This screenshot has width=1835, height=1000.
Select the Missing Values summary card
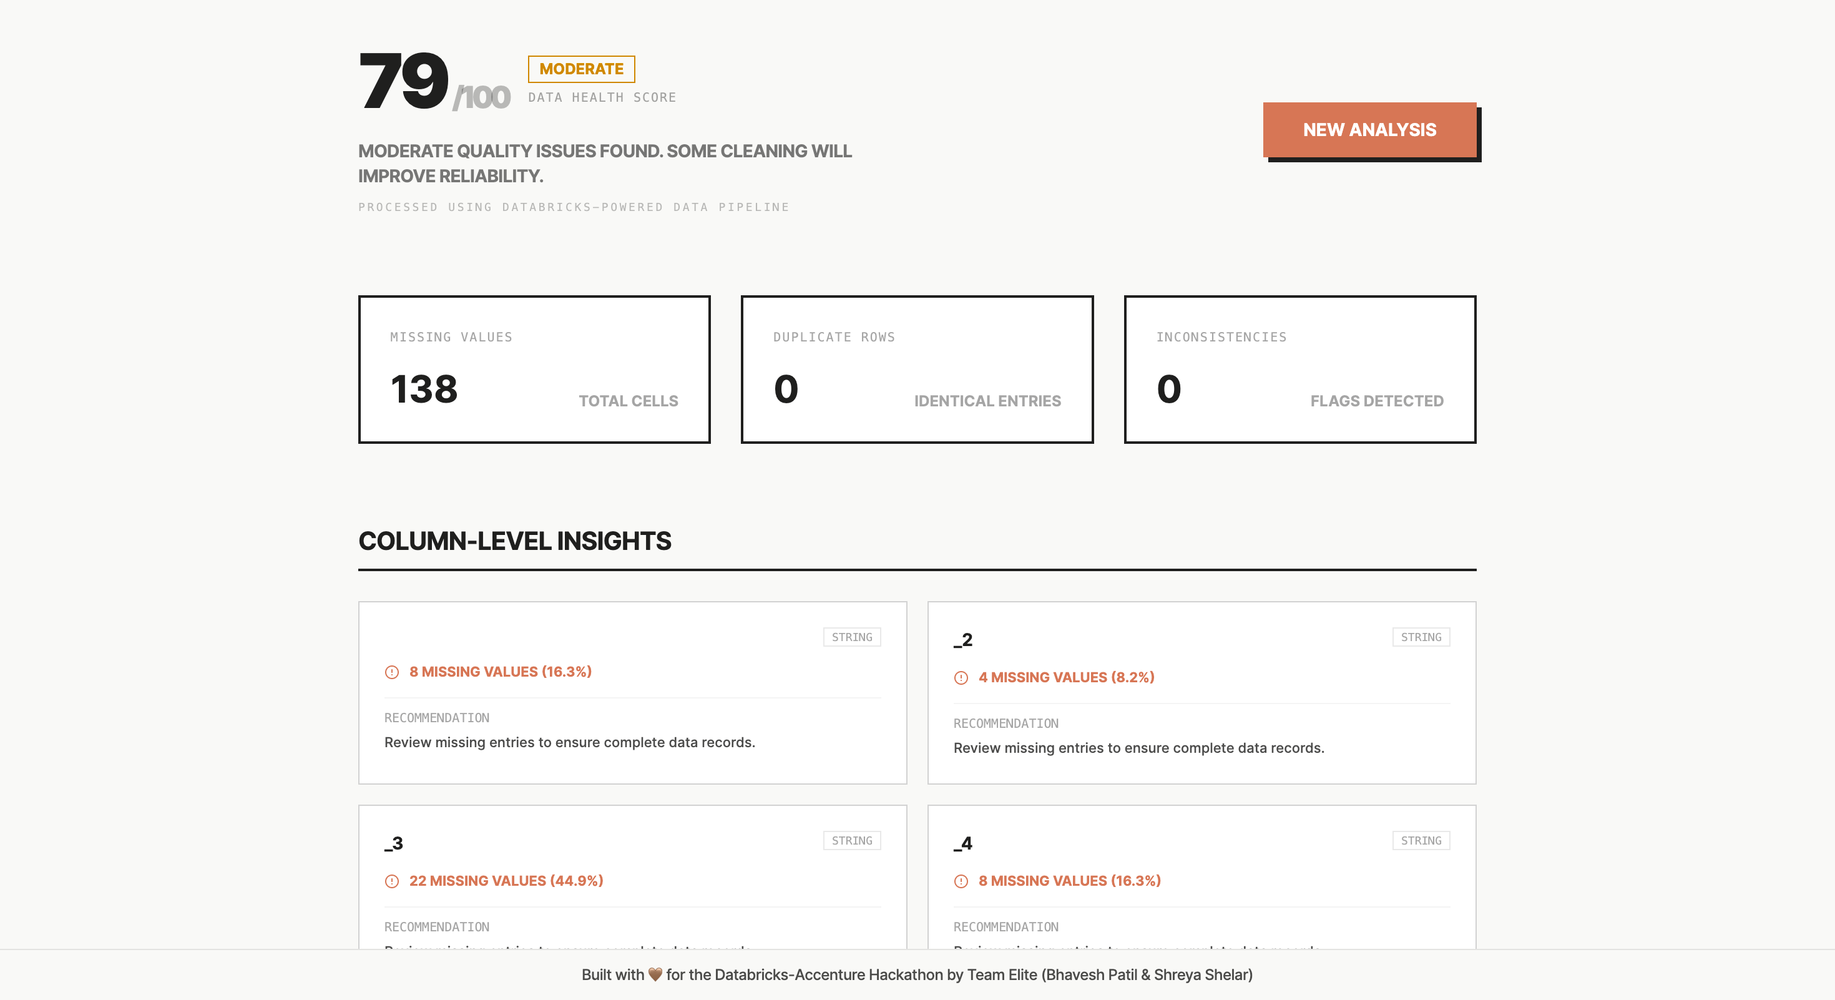534,369
